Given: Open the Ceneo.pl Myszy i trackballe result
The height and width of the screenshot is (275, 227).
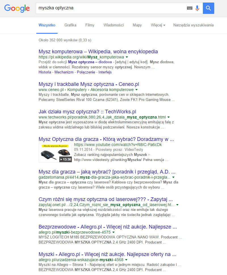Looking at the screenshot, I should pos(89,84).
